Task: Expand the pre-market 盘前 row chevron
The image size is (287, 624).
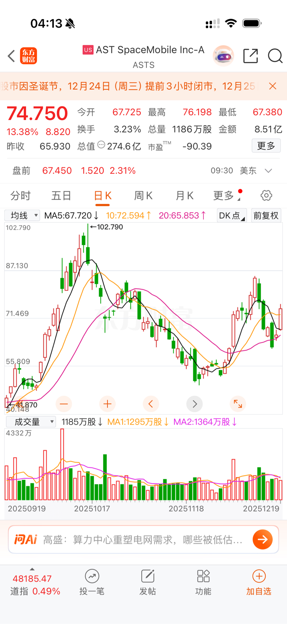Action: tap(268, 171)
